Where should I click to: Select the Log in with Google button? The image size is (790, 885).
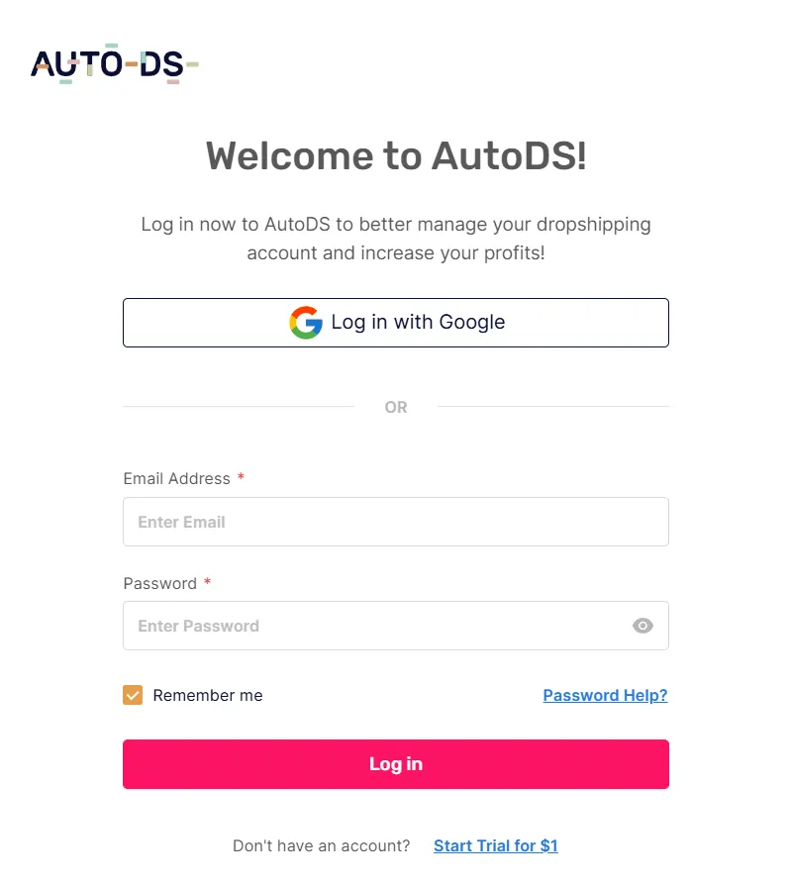(x=396, y=322)
